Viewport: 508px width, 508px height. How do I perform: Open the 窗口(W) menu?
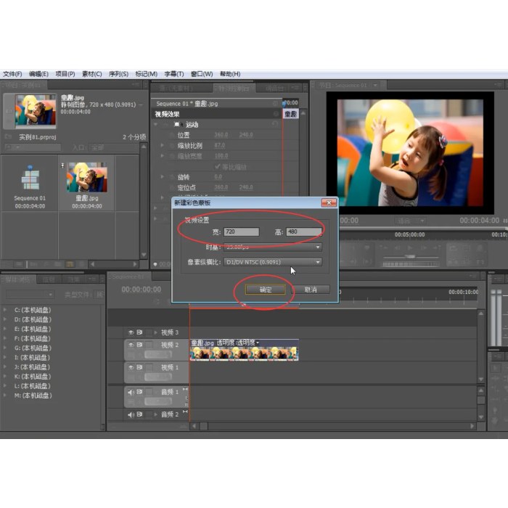[202, 74]
